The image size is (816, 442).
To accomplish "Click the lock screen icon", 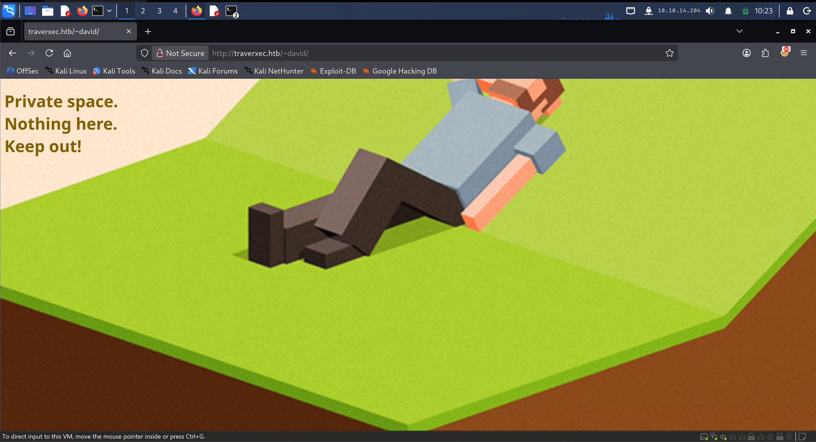I will pyautogui.click(x=790, y=11).
